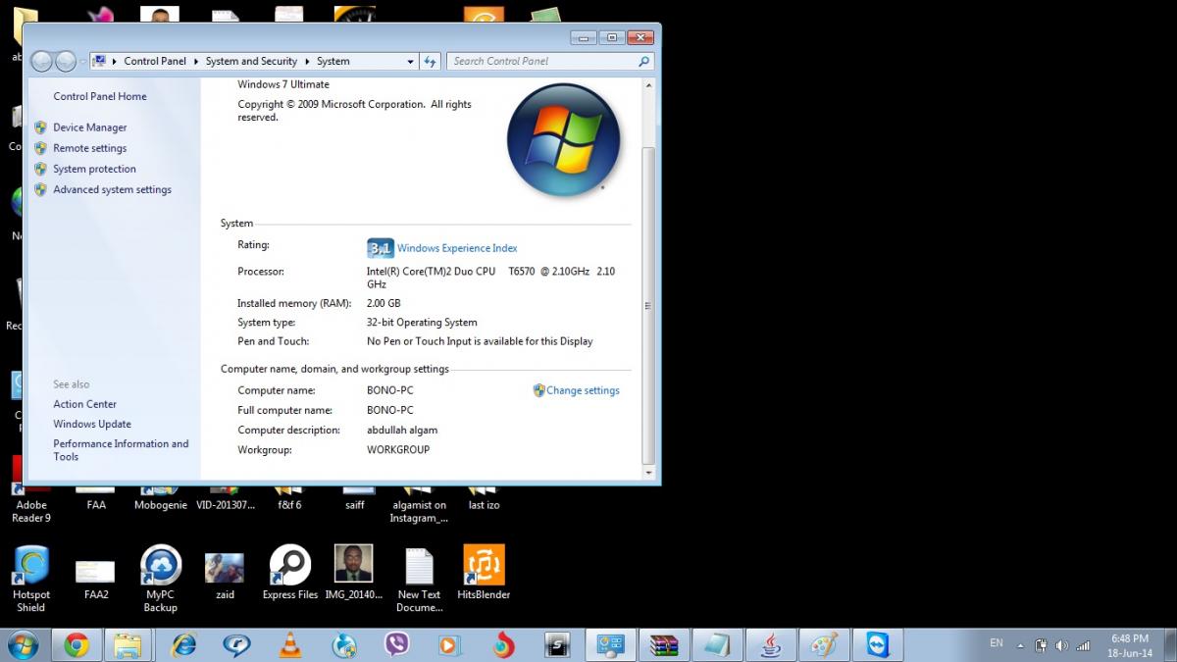Open WinRAR from the taskbar
Screen dimensions: 1177x662
pyautogui.click(x=664, y=644)
